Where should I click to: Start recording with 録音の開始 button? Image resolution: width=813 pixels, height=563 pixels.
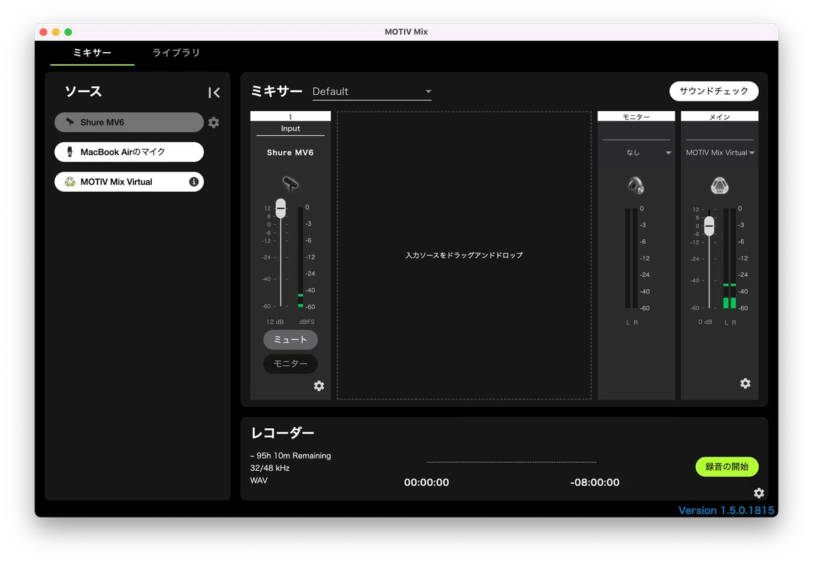click(x=727, y=467)
